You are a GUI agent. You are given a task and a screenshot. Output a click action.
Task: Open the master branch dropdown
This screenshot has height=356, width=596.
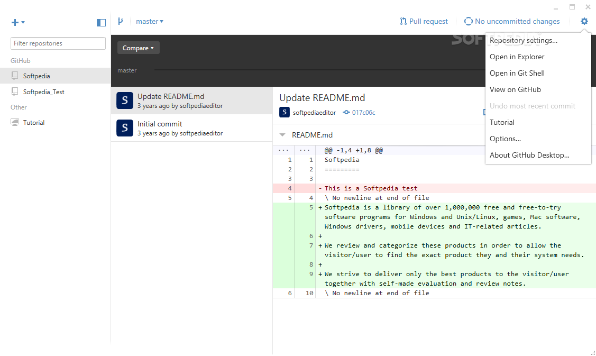coord(150,21)
